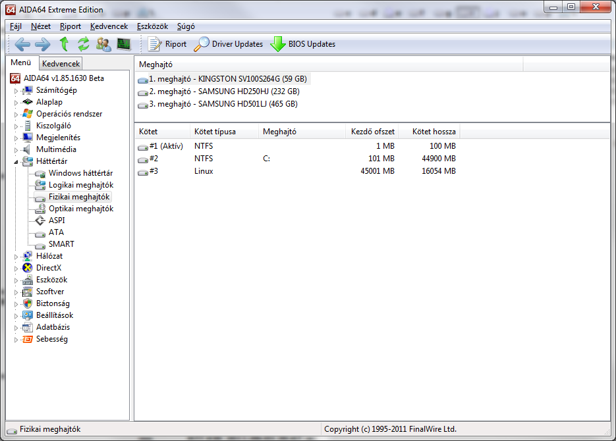Expand the Alaplap tree node

pyautogui.click(x=16, y=103)
